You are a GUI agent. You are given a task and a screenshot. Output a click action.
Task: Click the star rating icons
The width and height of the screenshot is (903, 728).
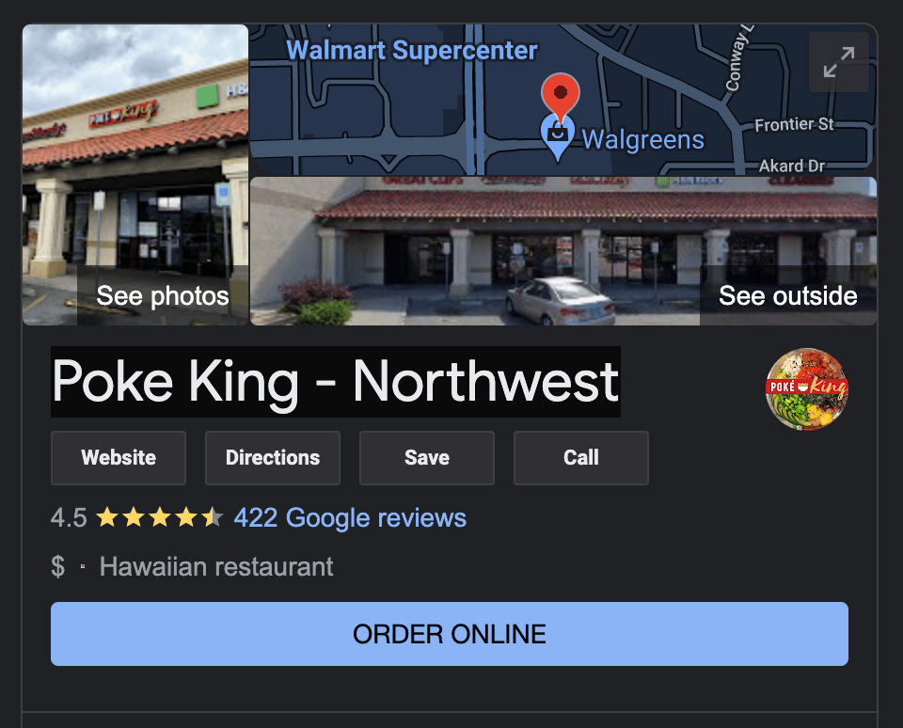pyautogui.click(x=160, y=517)
